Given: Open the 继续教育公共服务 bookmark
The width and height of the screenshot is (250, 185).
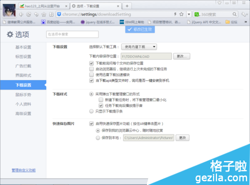Looking at the screenshot, I should pos(19,22).
